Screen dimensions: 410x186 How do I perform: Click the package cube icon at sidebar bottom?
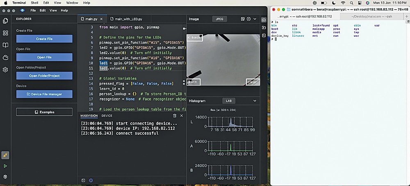(x=5, y=177)
